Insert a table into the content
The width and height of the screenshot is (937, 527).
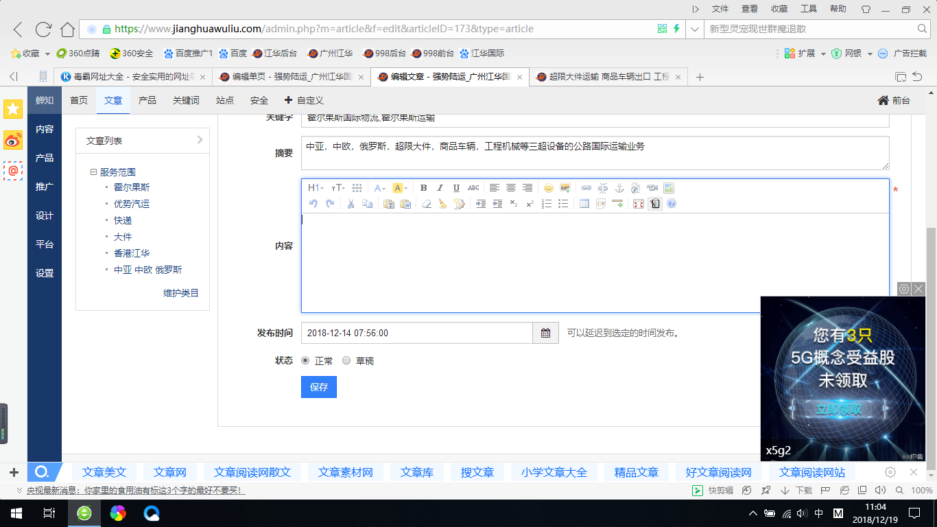point(584,204)
